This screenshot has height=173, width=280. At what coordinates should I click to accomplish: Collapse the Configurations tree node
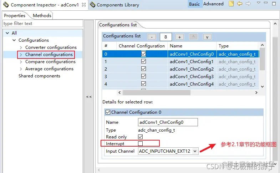(x=14, y=40)
